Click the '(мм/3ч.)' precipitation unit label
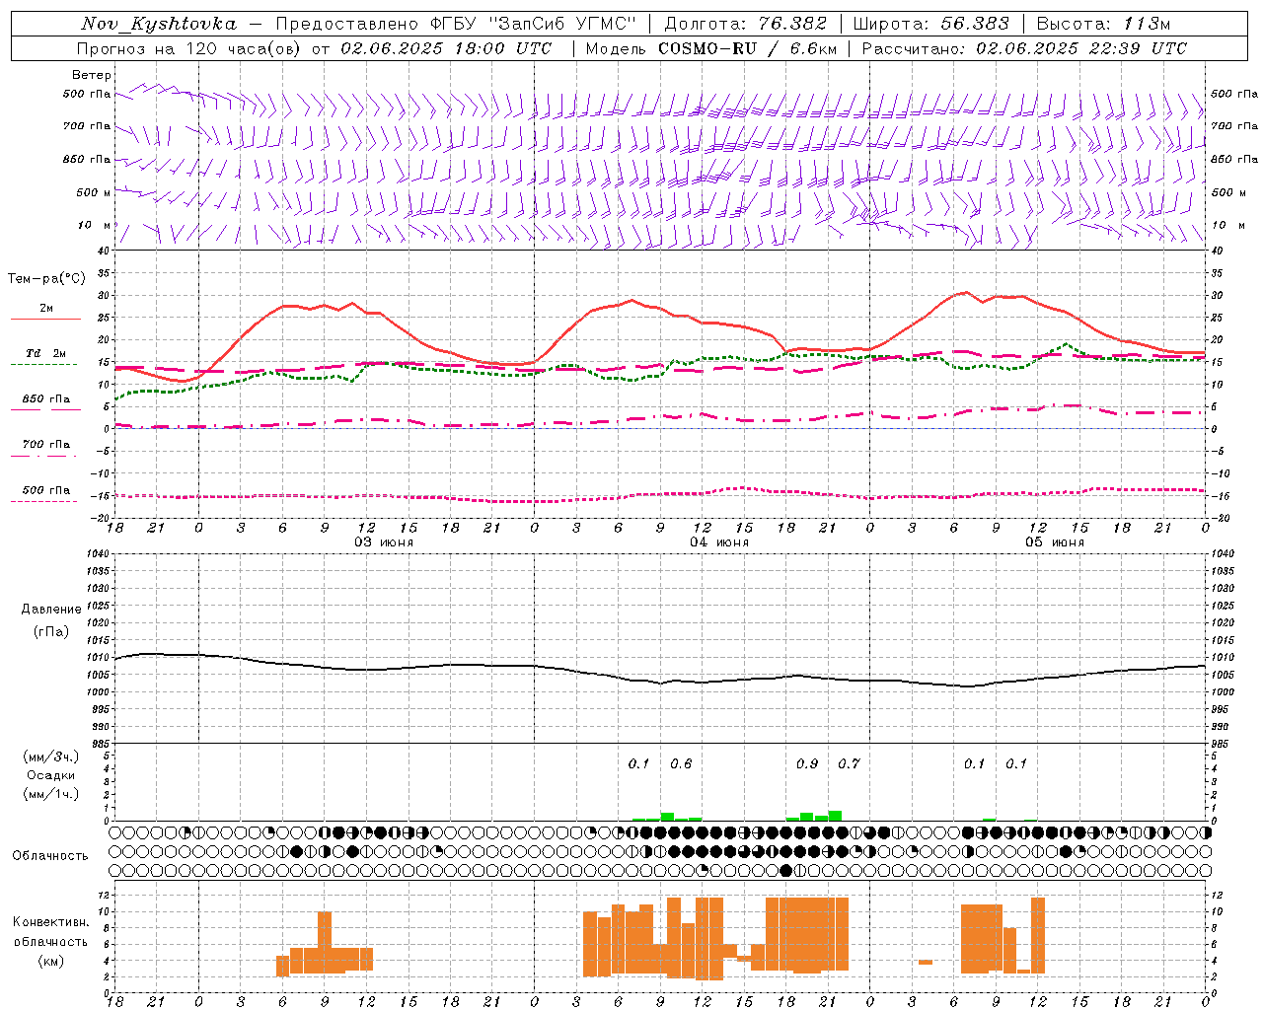 51,757
